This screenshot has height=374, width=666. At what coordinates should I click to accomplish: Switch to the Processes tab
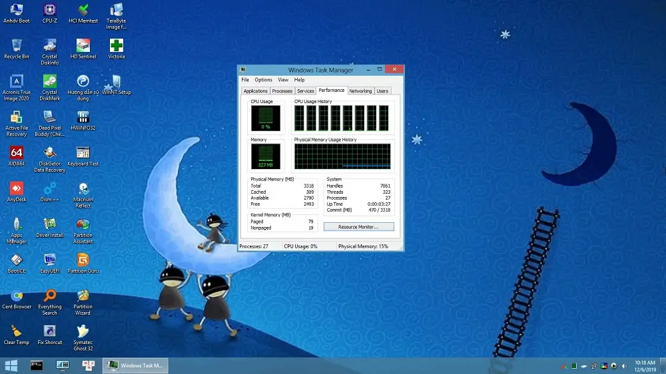[x=282, y=91]
